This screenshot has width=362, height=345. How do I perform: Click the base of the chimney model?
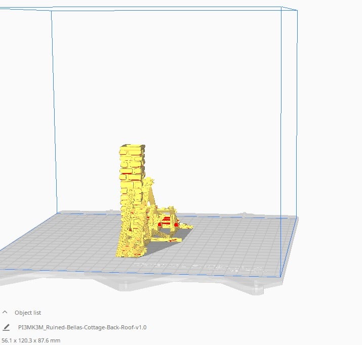pyautogui.click(x=127, y=248)
